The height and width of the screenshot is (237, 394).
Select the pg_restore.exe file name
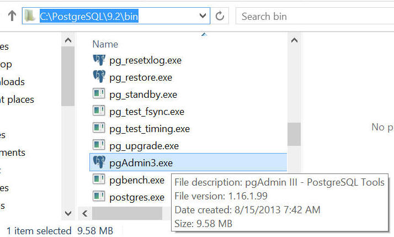pos(141,78)
